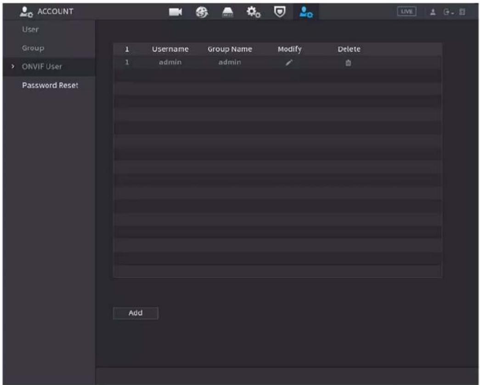The image size is (480, 385).
Task: Go to the User menu item
Action: click(x=30, y=29)
